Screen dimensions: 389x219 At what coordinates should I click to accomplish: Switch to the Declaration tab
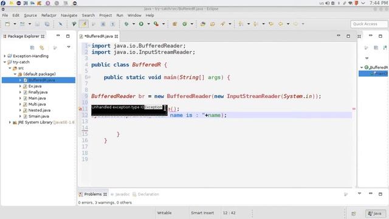(146, 194)
